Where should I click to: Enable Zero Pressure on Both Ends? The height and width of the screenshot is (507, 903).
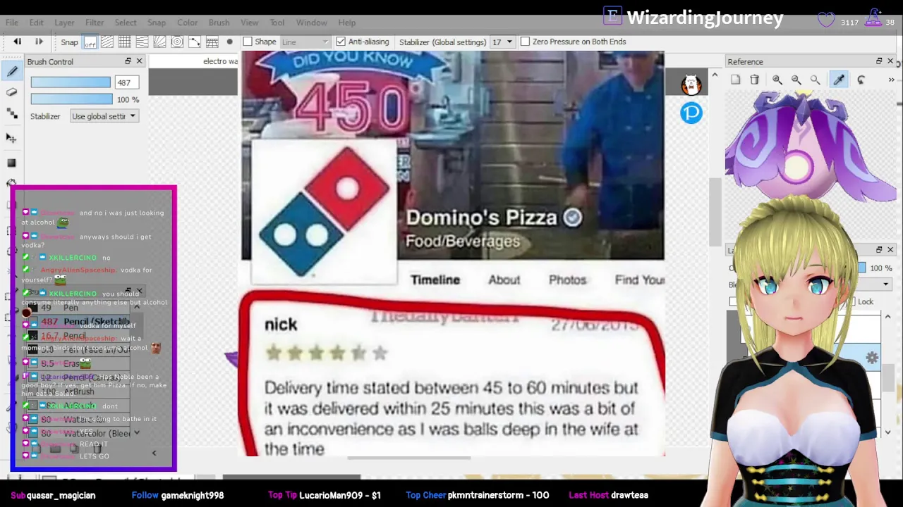pos(525,42)
